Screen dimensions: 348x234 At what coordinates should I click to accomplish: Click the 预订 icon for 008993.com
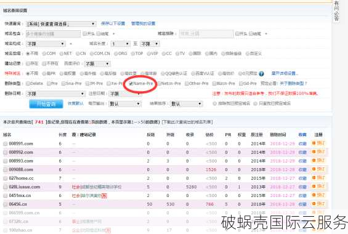pyautogui.click(x=318, y=161)
